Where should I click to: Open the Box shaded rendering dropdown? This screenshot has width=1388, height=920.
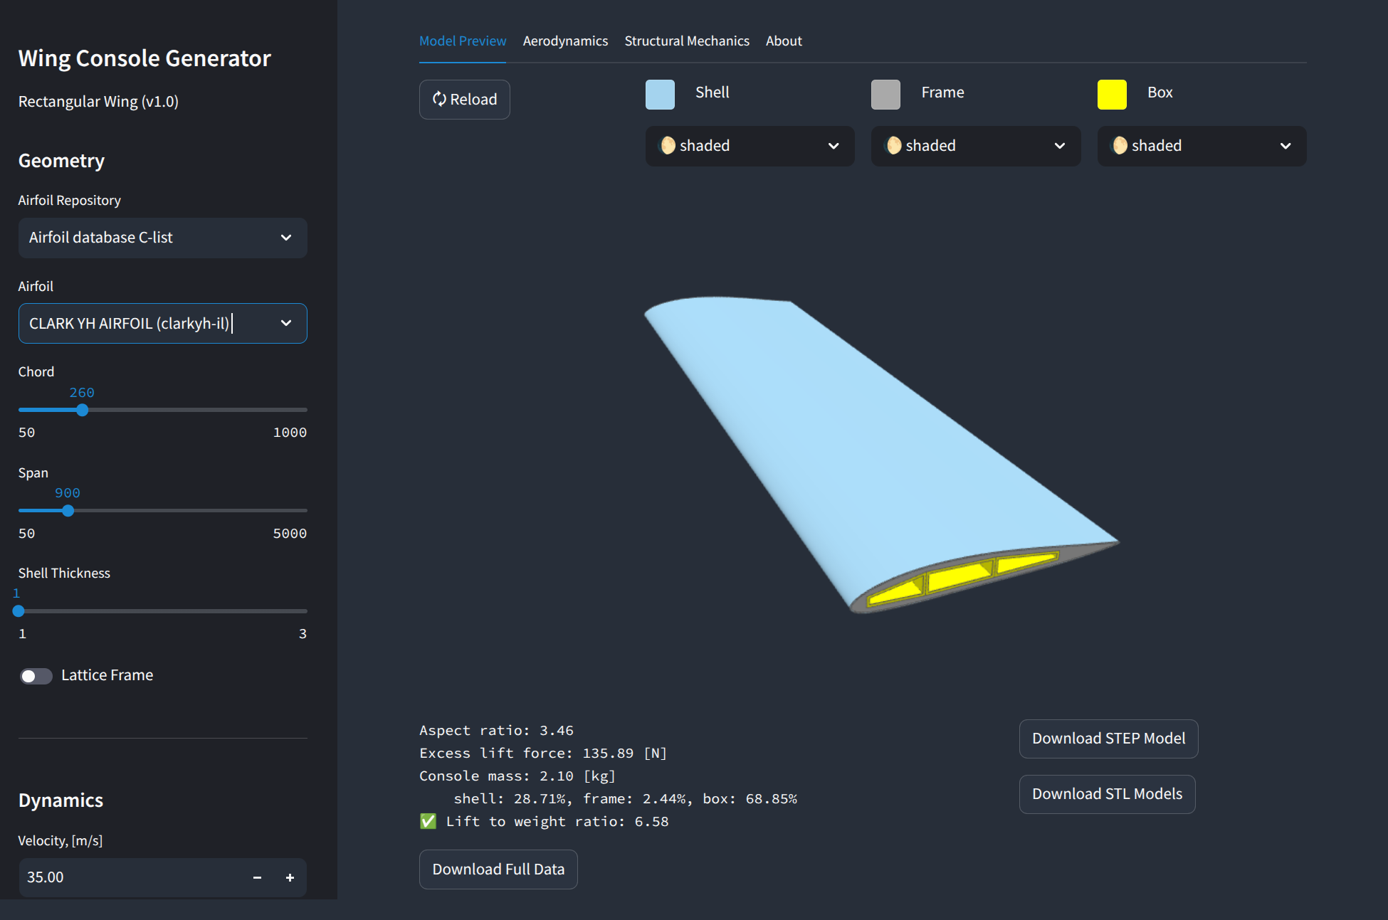point(1202,146)
